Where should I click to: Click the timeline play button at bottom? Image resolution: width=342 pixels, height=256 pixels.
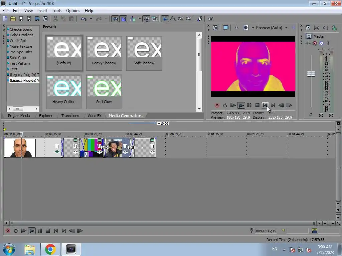(32, 231)
